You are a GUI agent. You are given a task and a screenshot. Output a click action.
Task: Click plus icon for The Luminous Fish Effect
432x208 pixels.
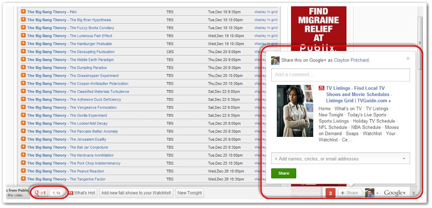(x=24, y=35)
